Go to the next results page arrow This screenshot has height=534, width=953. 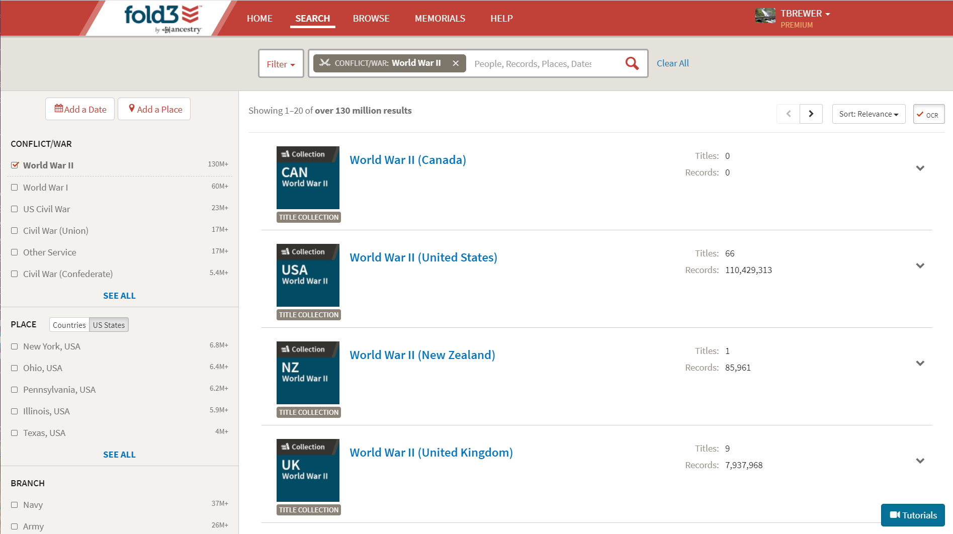(811, 114)
